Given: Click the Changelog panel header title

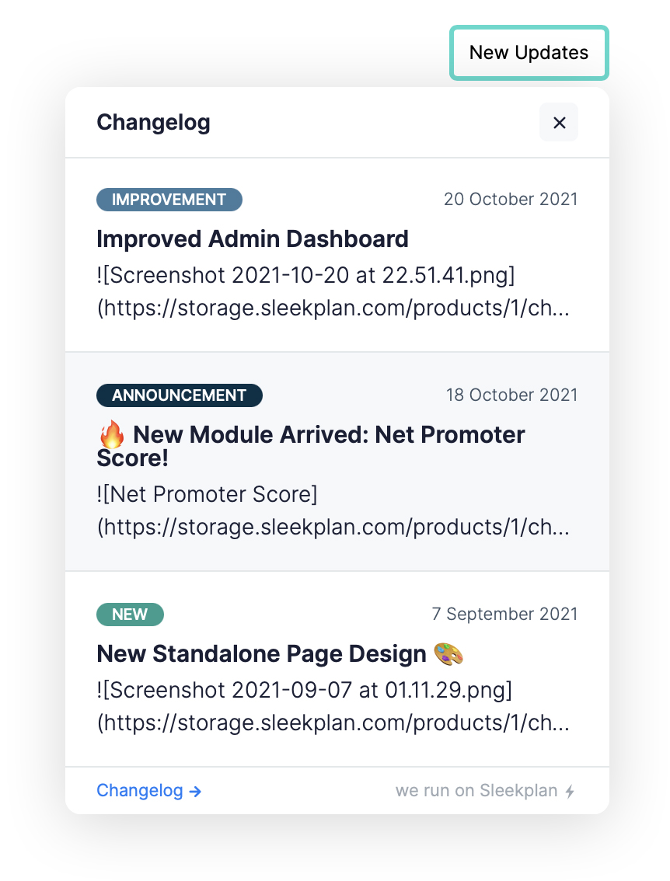Looking at the screenshot, I should pos(153,122).
